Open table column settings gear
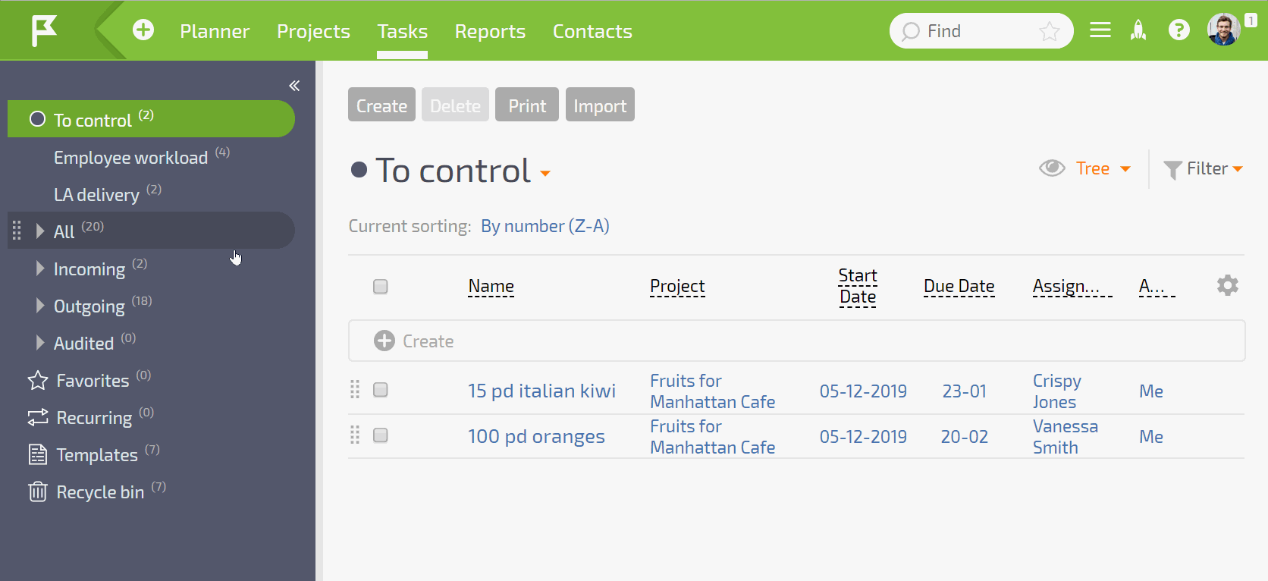1268x581 pixels. click(1228, 285)
